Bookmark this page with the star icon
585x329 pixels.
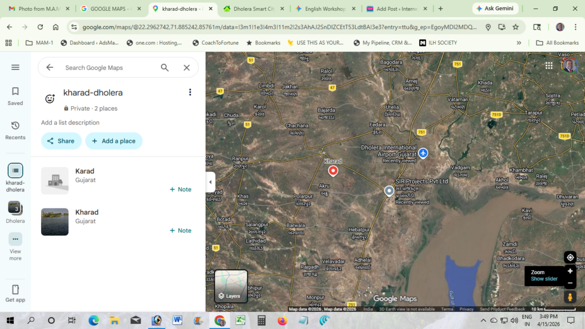[516, 27]
